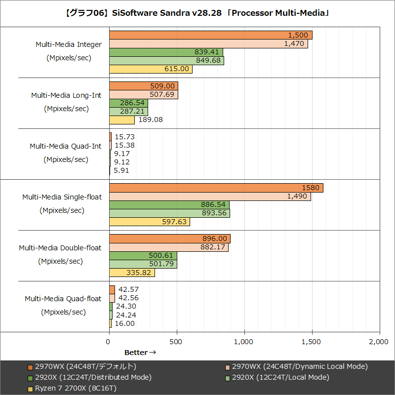
Task: Click the graph title SiSoftware Sandra v28.28
Action: 197,13
